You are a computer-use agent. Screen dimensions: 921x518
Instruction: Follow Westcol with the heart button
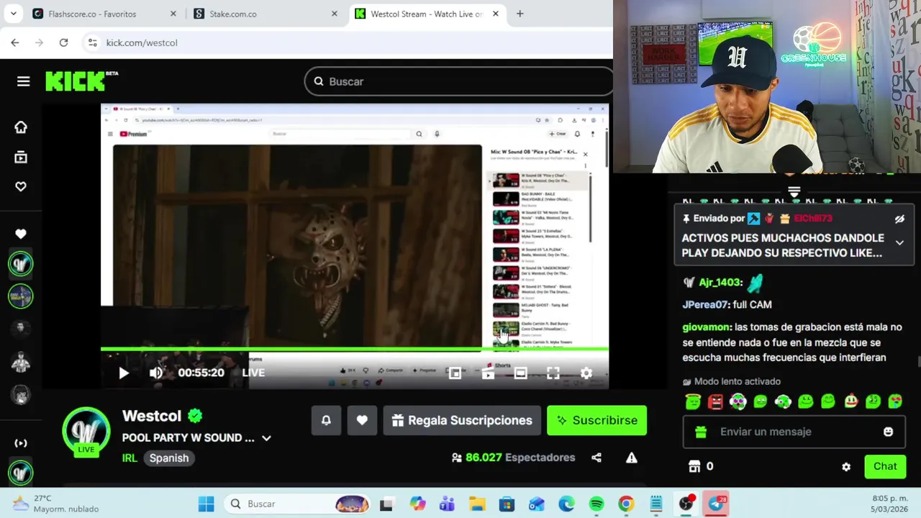(x=362, y=420)
